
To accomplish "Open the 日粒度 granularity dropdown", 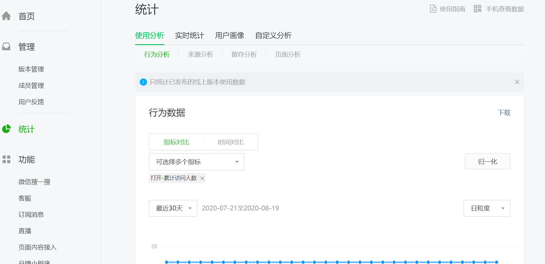I will [487, 208].
